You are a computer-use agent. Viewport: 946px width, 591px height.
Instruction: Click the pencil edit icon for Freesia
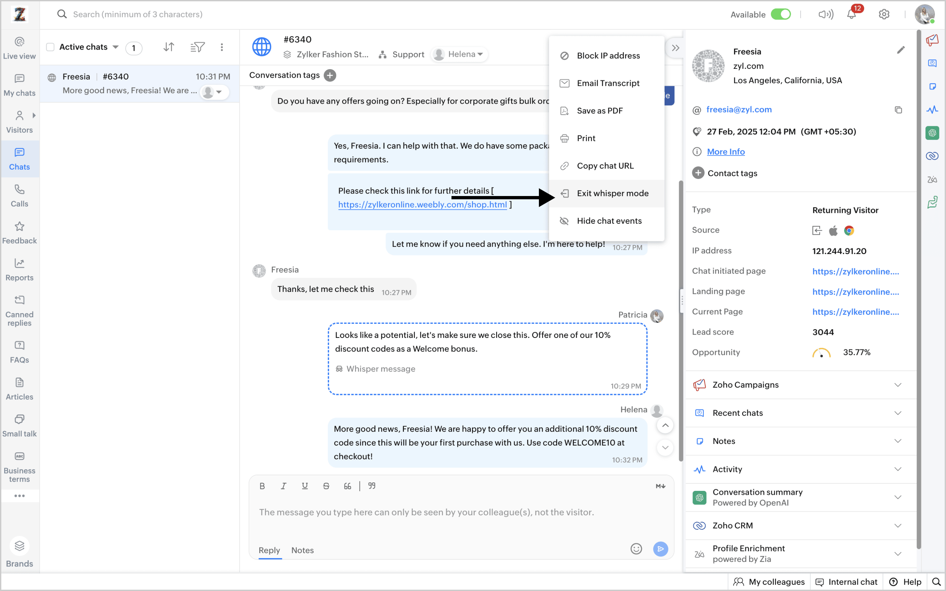901,50
